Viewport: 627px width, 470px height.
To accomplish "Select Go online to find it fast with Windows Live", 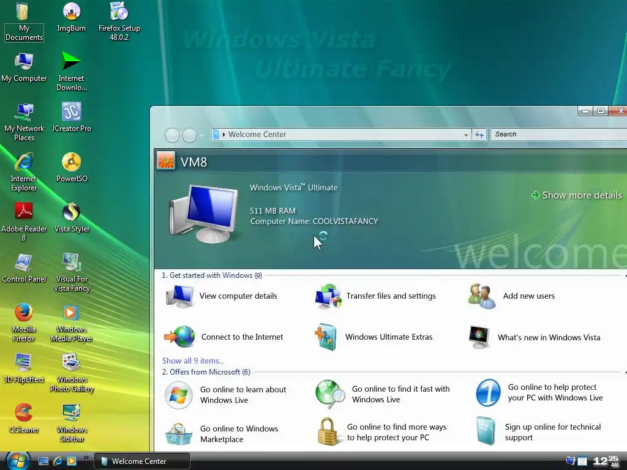I will (x=383, y=394).
